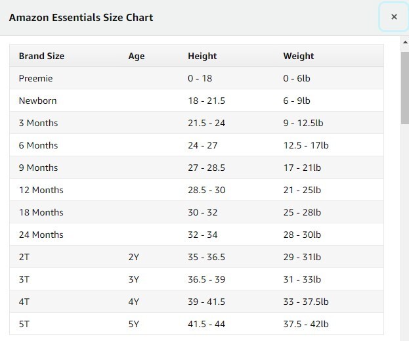Click the 3Y age cell
This screenshot has width=409, height=341.
[x=134, y=279]
